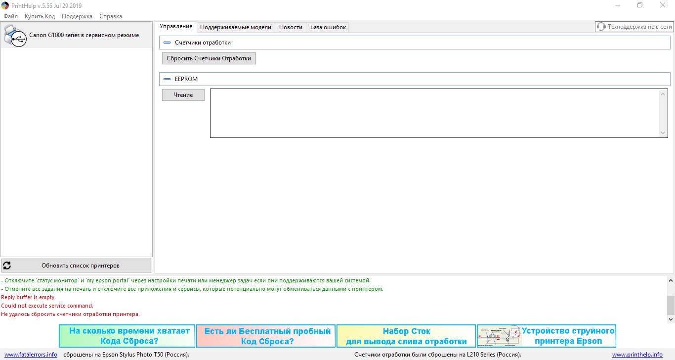This screenshot has width=675, height=360.
Task: Click the log panel scroll-down arrow
Action: pos(671,319)
